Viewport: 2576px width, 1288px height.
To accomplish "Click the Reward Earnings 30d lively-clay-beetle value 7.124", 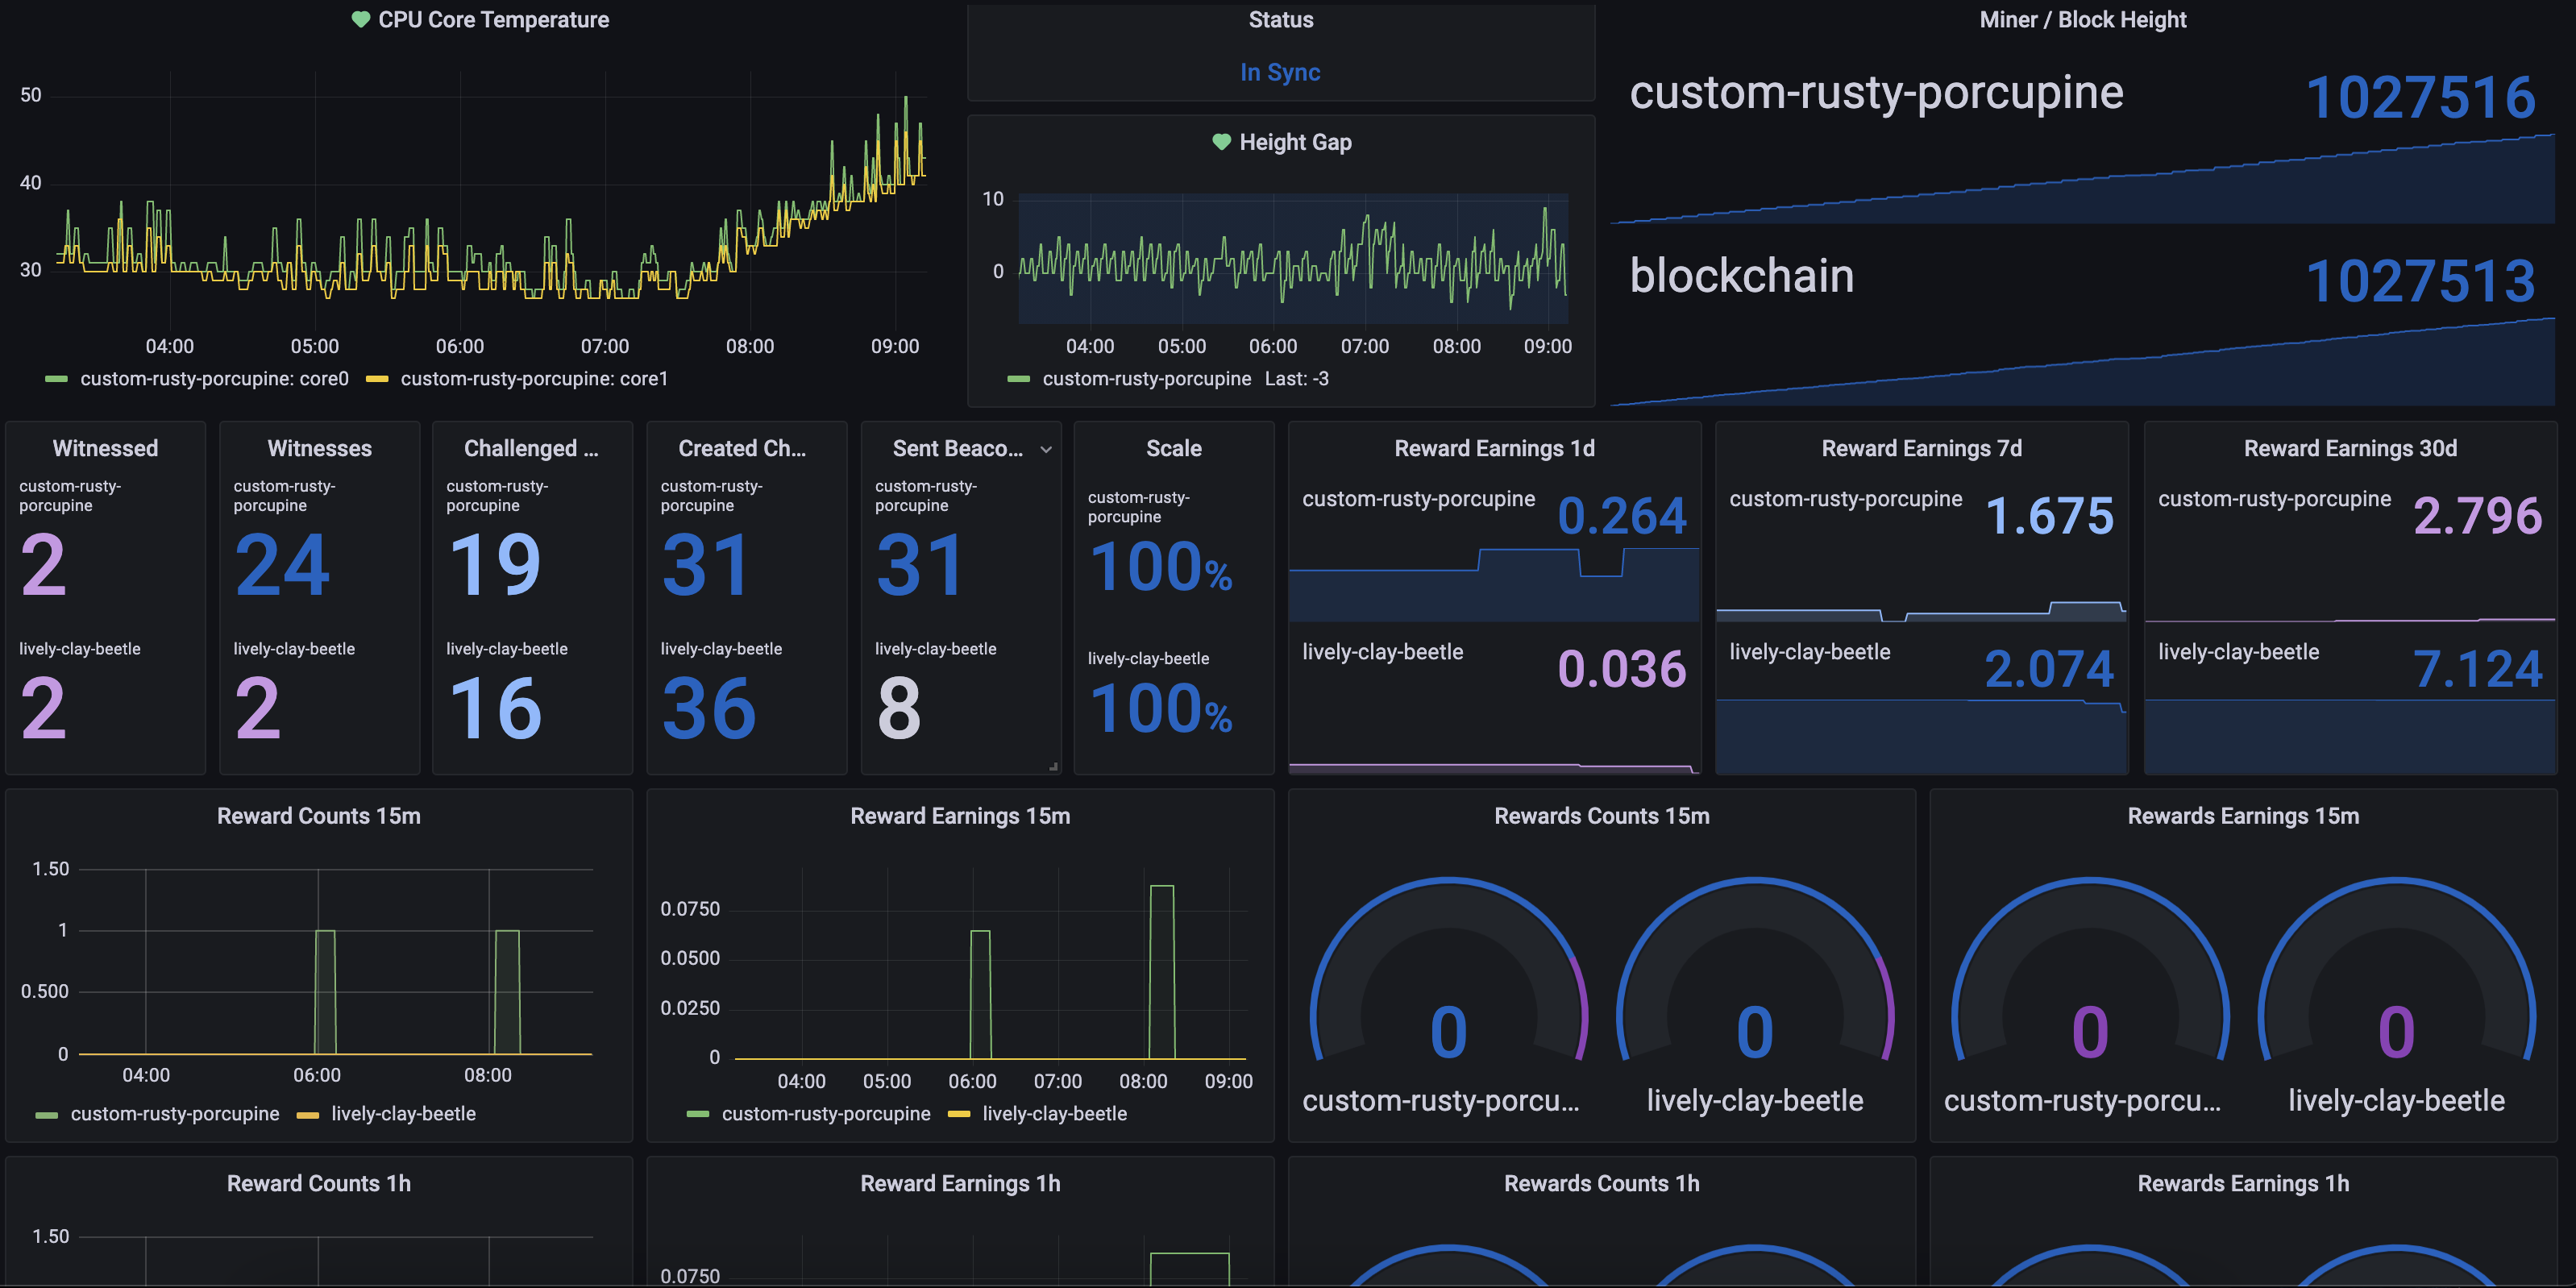I will pyautogui.click(x=2477, y=669).
